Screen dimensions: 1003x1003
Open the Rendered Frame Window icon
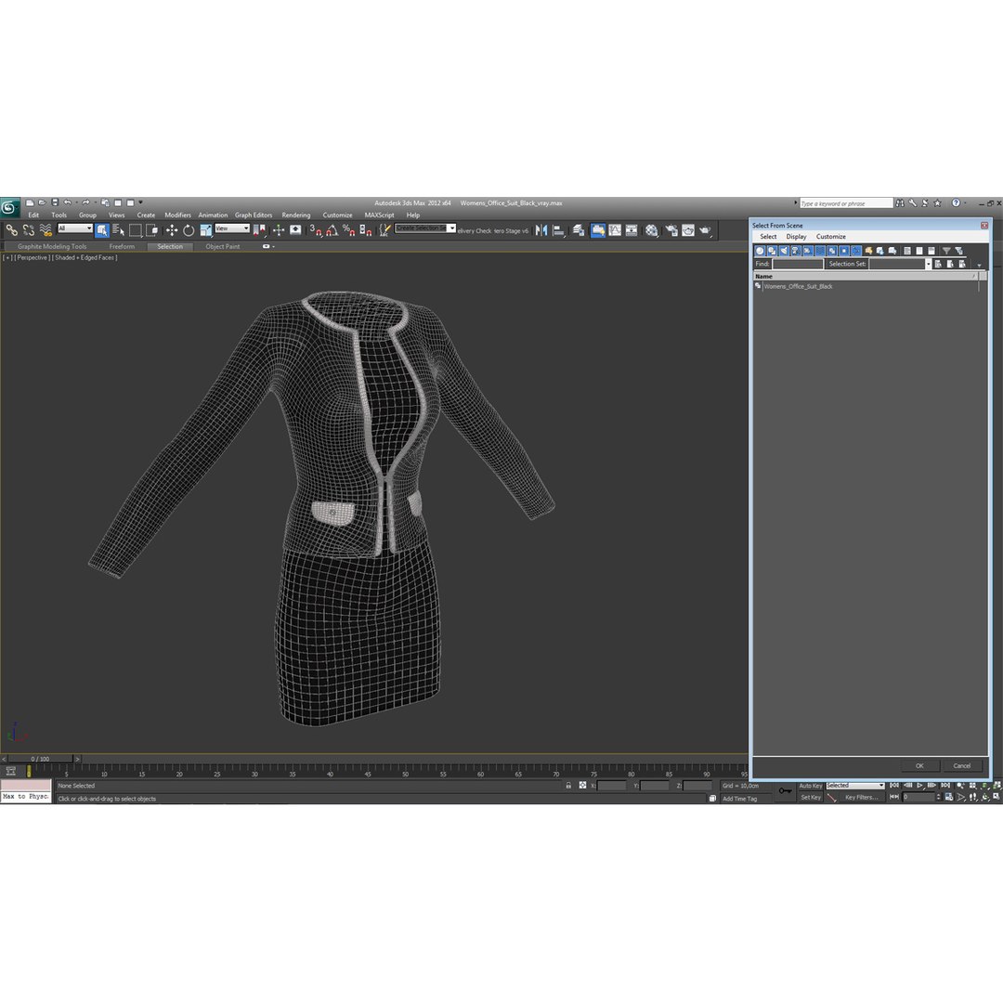click(x=688, y=230)
